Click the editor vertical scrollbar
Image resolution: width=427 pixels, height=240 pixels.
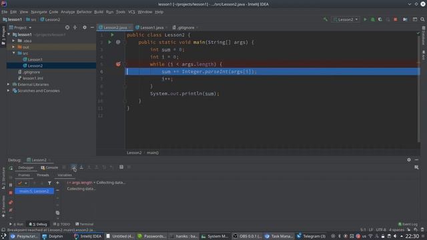[x=419, y=89]
